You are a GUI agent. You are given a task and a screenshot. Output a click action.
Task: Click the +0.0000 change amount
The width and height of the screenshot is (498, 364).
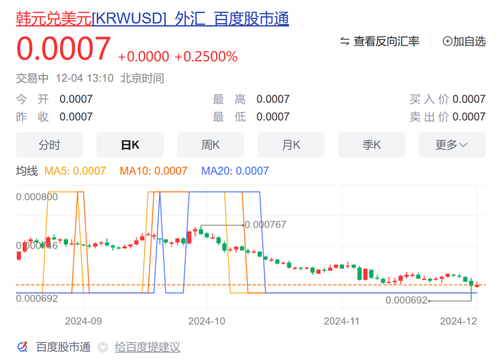click(x=143, y=57)
